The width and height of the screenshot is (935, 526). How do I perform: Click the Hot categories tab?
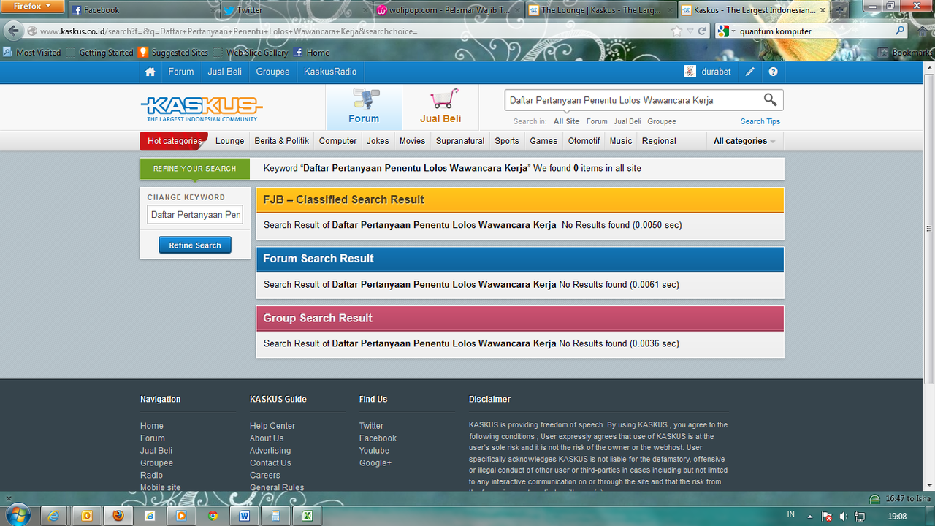tap(174, 141)
